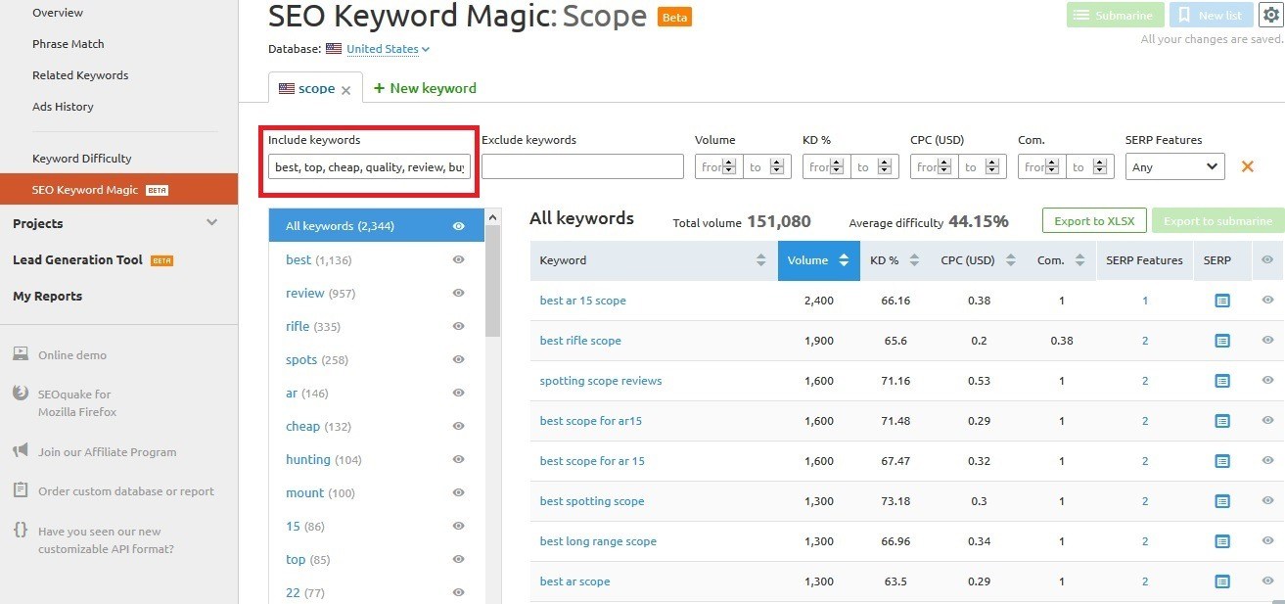The width and height of the screenshot is (1285, 604).
Task: Click SERP snapshot icon for best rifle scope
Action: [1222, 341]
